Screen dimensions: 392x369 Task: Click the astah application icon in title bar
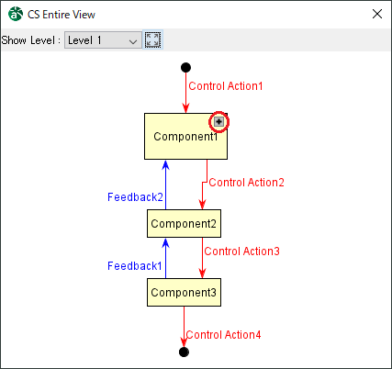pos(16,14)
